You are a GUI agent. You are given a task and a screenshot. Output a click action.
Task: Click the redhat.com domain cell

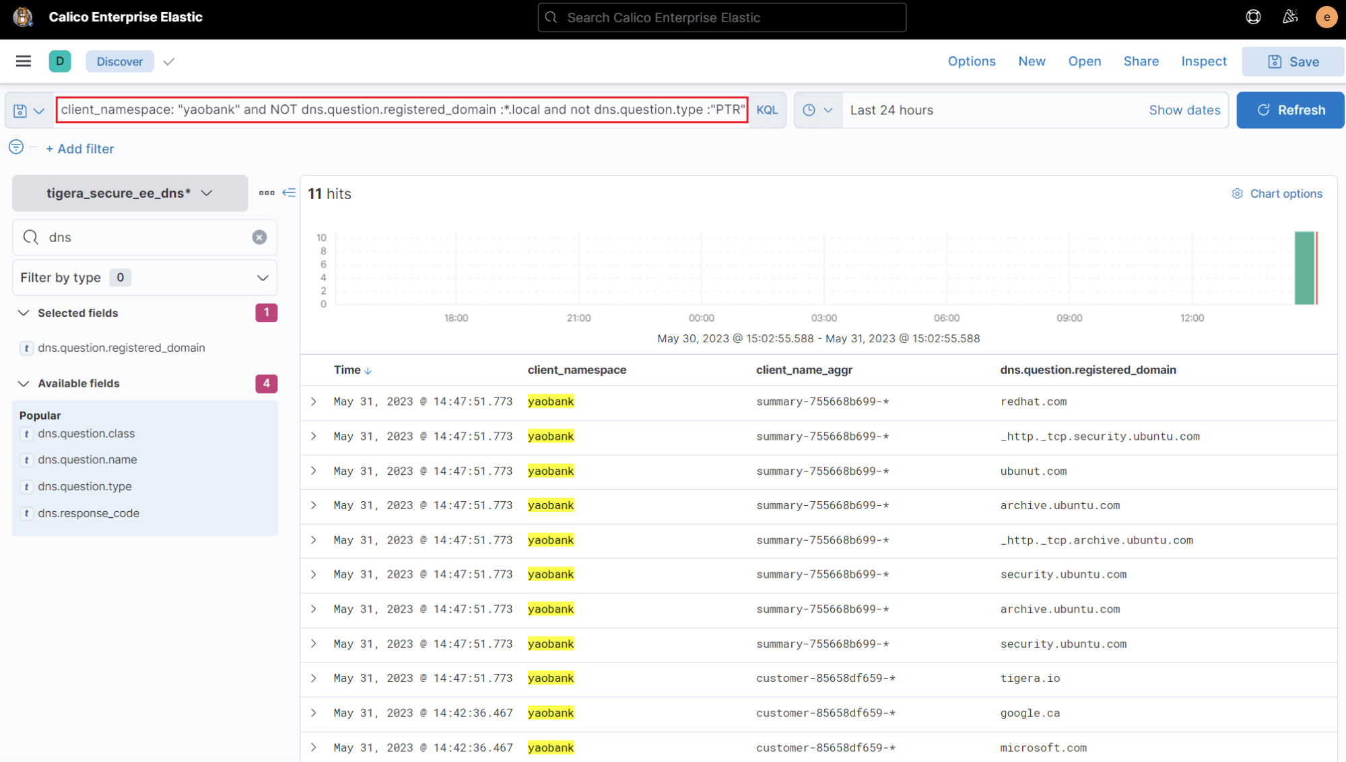[1033, 402]
